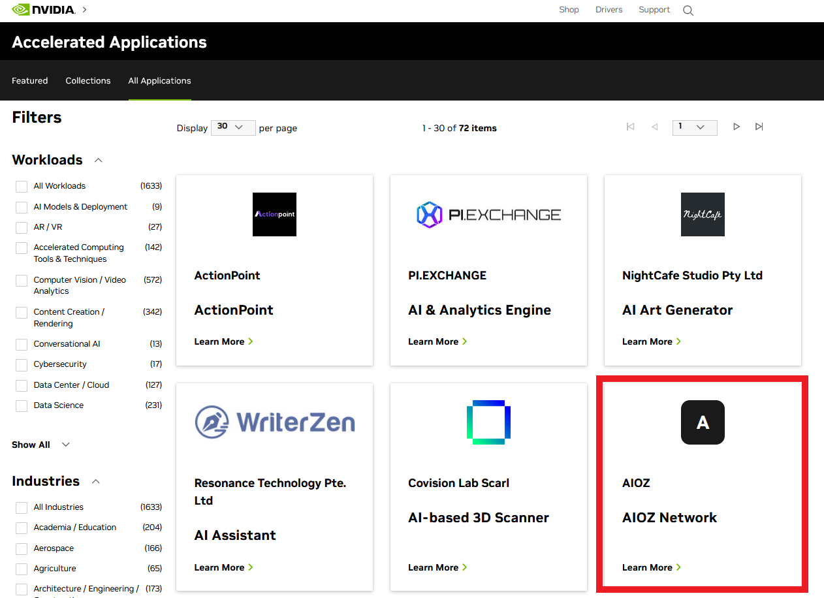824x598 pixels.
Task: Go to previous page arrow icon
Action: click(x=654, y=127)
